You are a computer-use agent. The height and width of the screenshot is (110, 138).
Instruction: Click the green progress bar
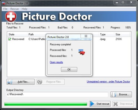click(x=46, y=104)
